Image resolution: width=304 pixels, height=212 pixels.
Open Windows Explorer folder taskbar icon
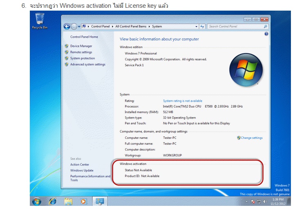coord(68,201)
